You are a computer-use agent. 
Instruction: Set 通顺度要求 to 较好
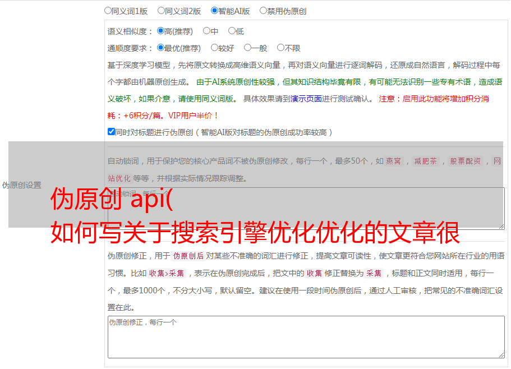(x=215, y=48)
